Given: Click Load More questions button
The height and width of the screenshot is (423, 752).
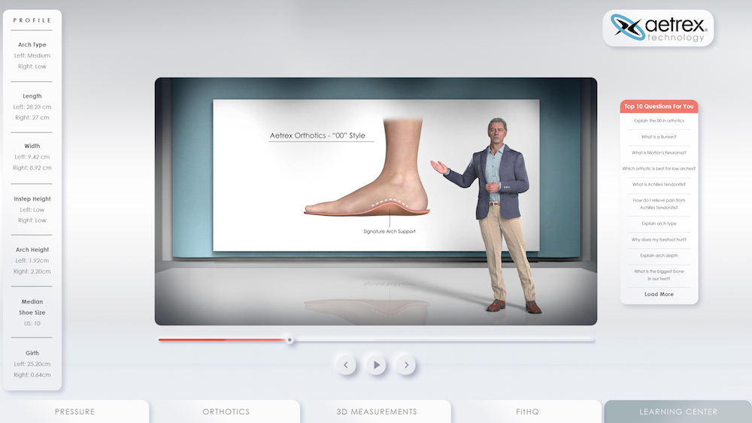Looking at the screenshot, I should (659, 294).
